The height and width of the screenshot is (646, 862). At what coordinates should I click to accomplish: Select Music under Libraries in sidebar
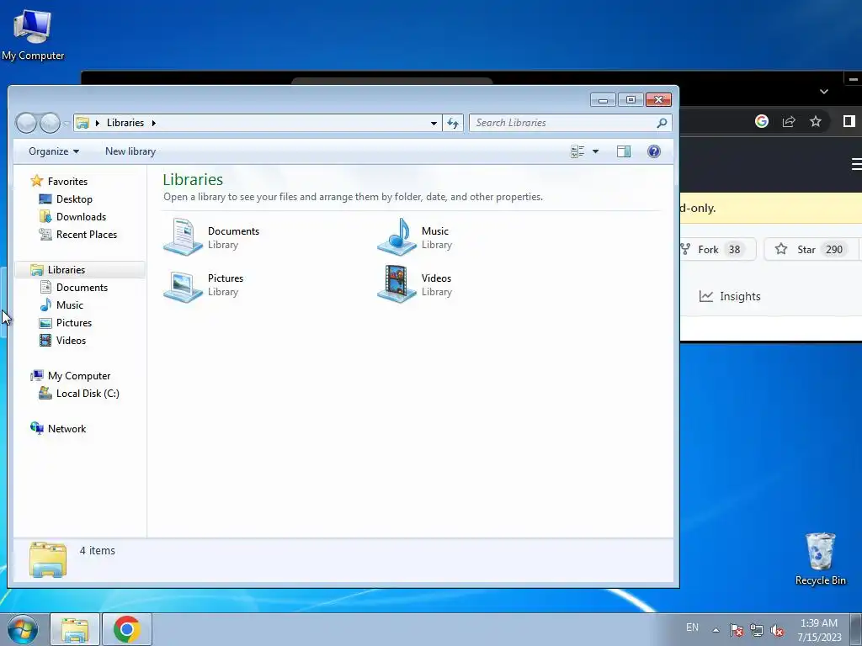point(70,304)
